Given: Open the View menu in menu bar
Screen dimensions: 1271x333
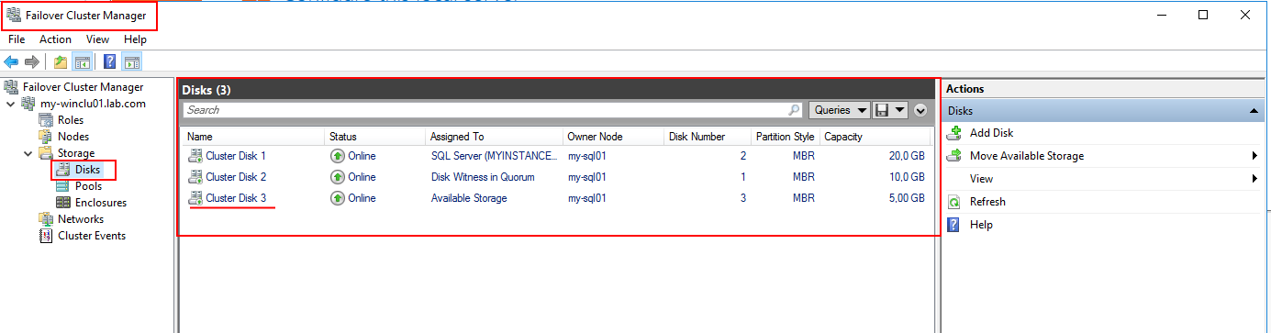Looking at the screenshot, I should pos(98,39).
